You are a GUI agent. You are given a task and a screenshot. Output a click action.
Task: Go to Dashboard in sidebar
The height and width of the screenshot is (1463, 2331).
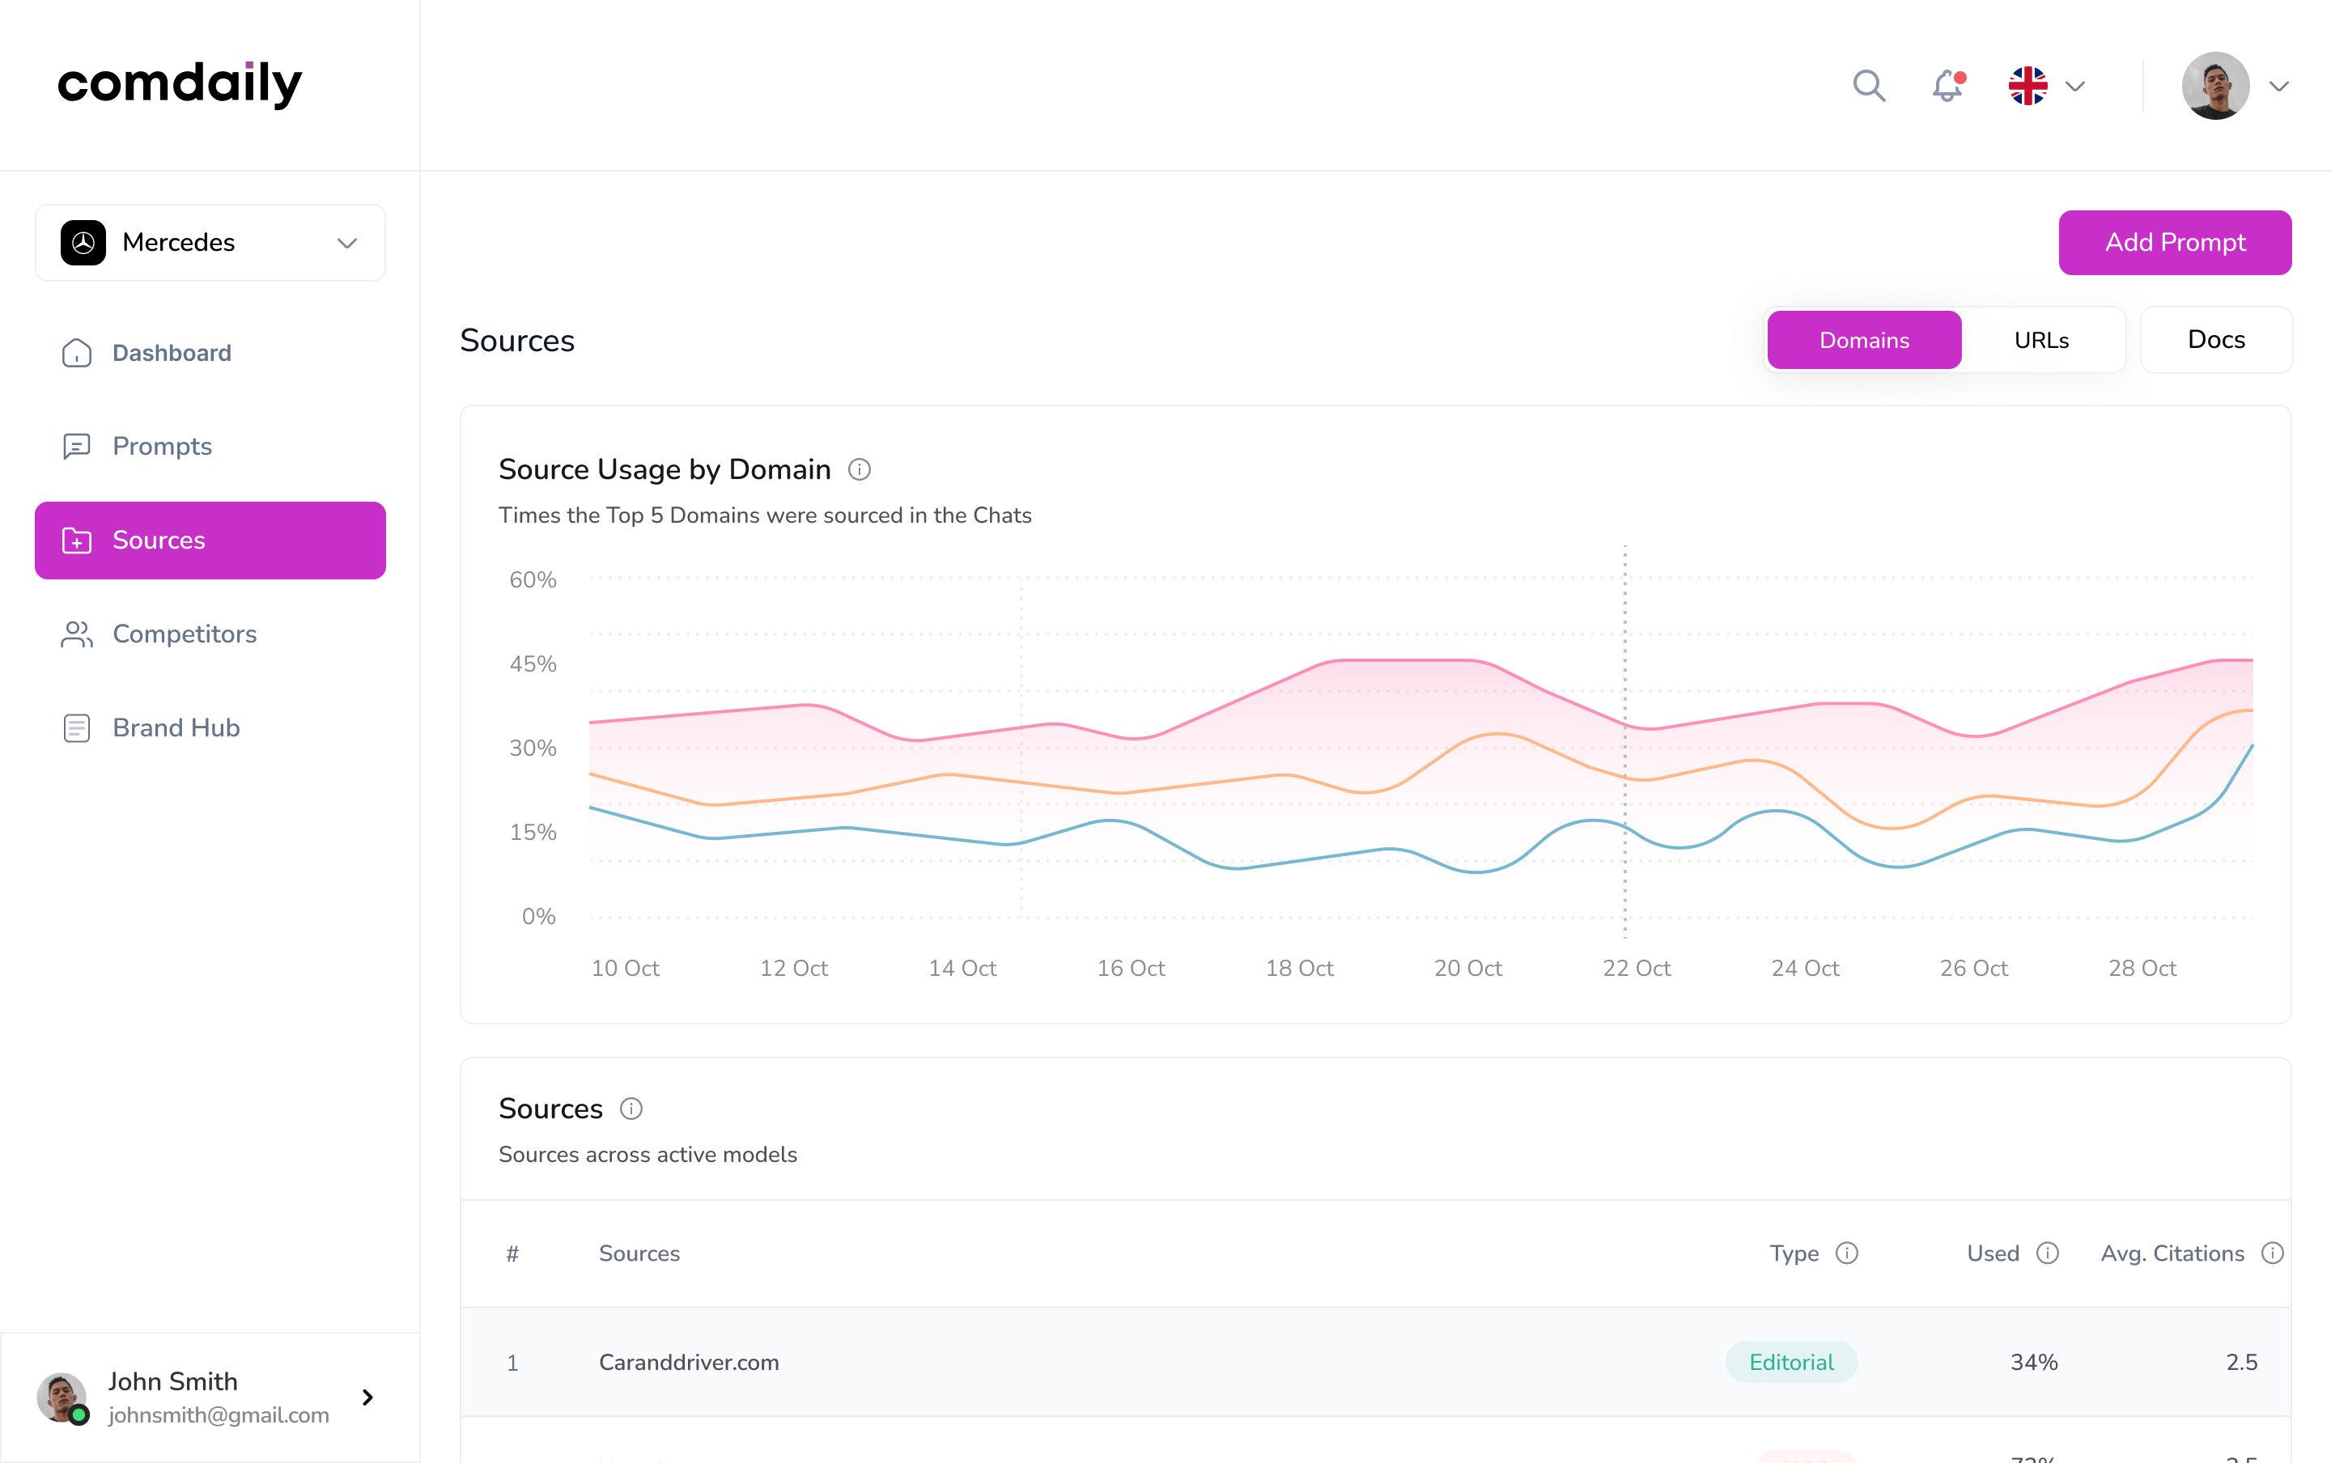[x=172, y=352]
